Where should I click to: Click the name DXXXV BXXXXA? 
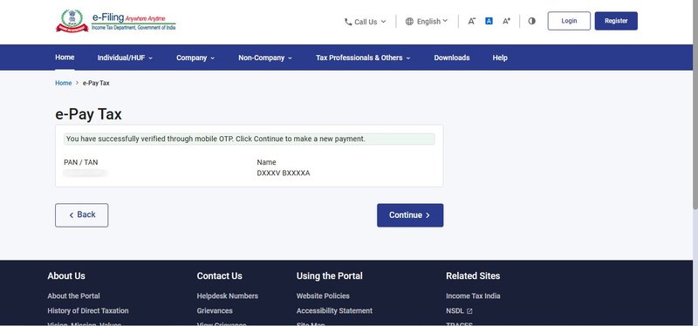coord(283,173)
